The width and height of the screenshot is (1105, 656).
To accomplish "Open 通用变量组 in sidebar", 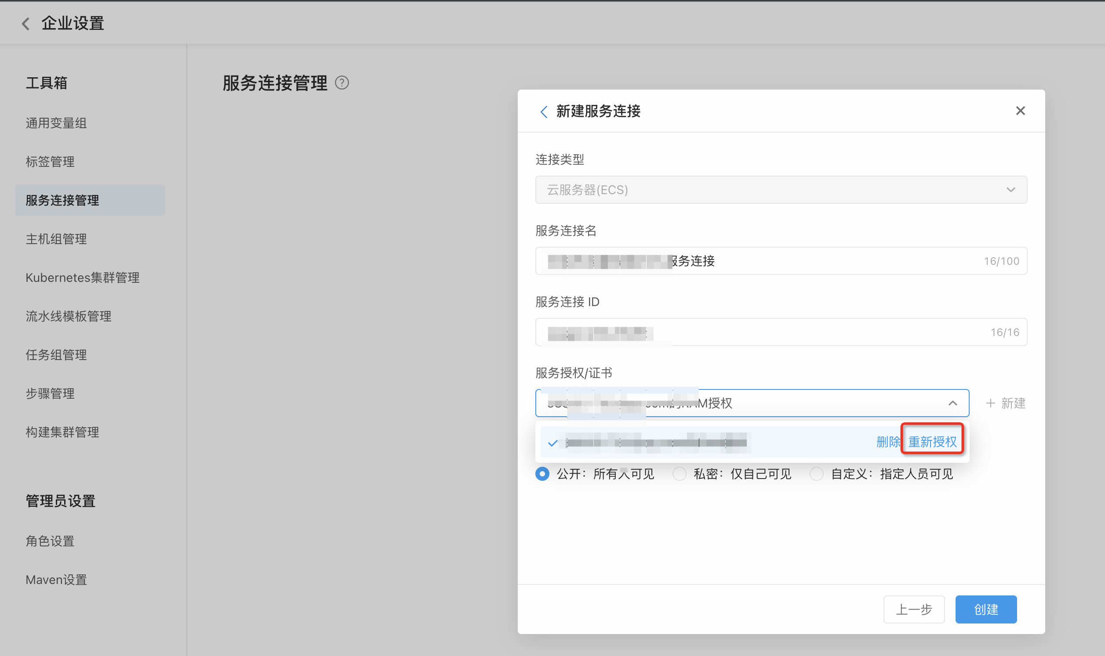I will 56,123.
